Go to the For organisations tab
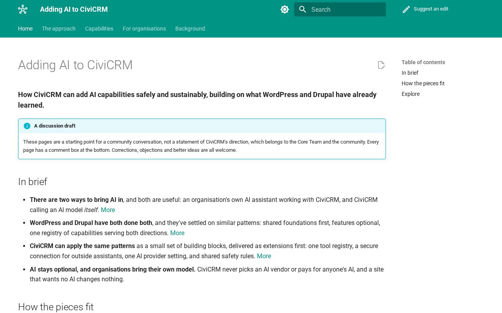502x313 pixels. [144, 29]
